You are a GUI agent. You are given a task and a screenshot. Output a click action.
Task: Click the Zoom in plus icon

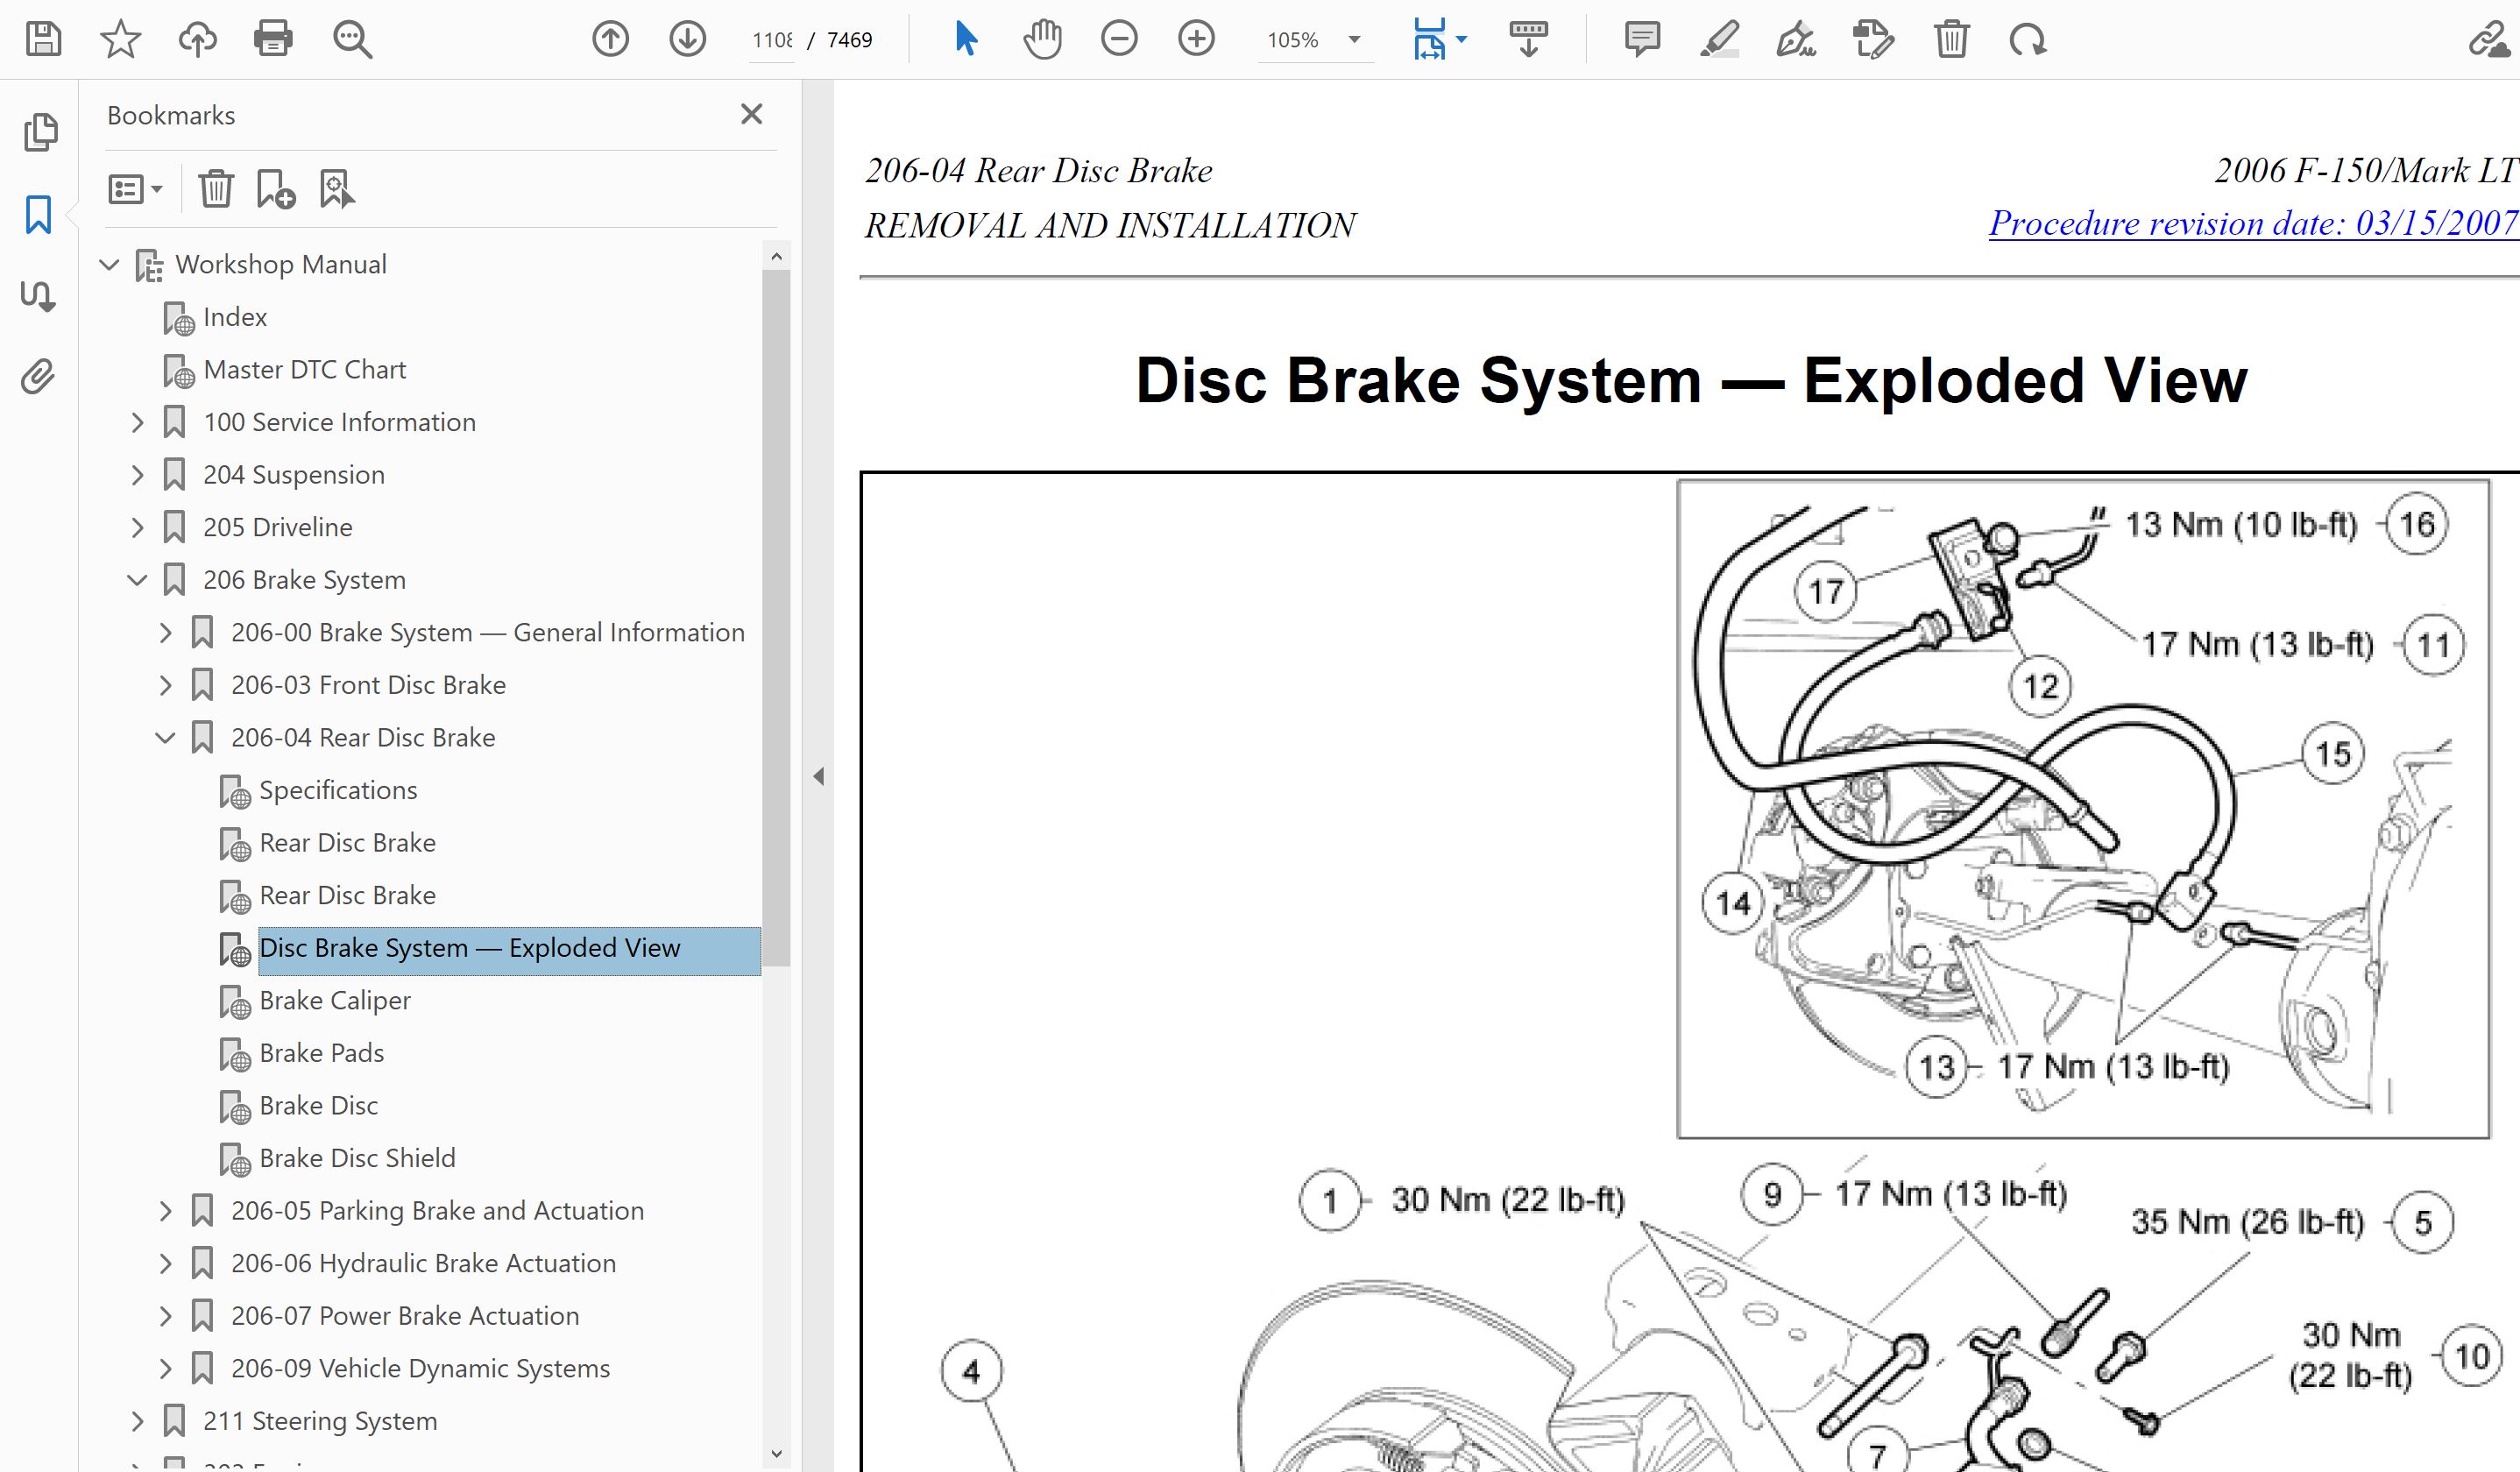coord(1196,40)
